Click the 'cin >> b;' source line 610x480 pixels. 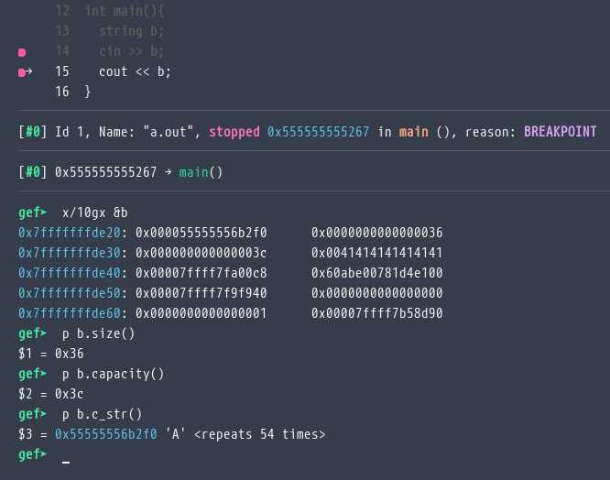[131, 51]
